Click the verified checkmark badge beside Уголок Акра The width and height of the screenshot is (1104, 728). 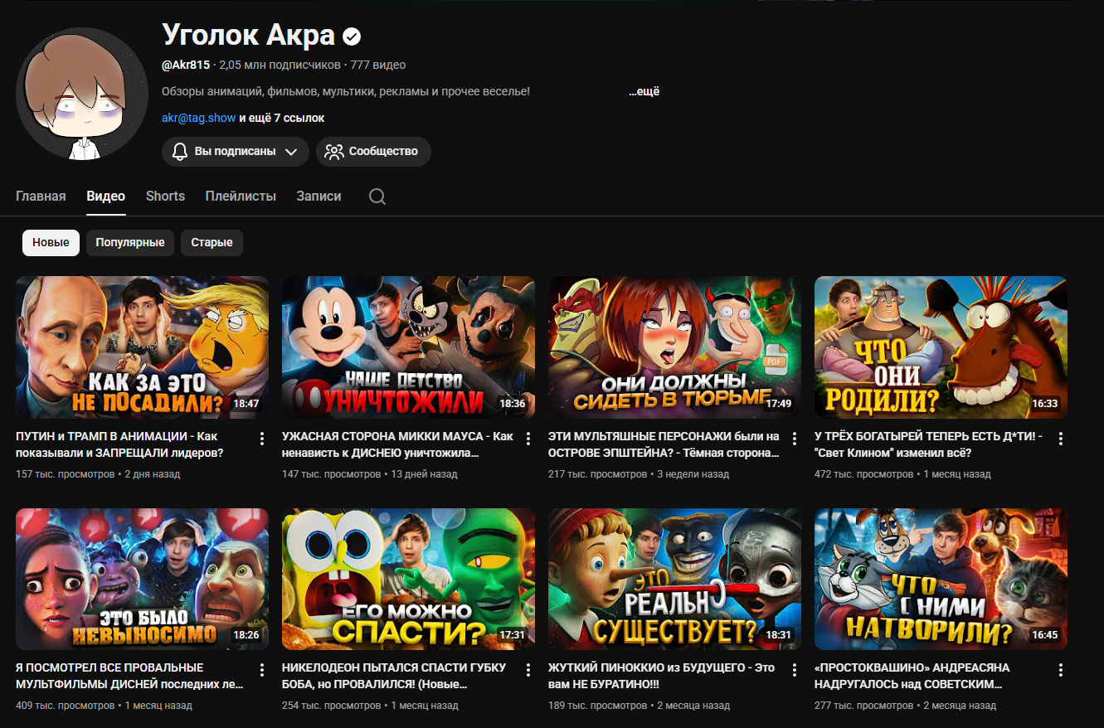click(353, 36)
